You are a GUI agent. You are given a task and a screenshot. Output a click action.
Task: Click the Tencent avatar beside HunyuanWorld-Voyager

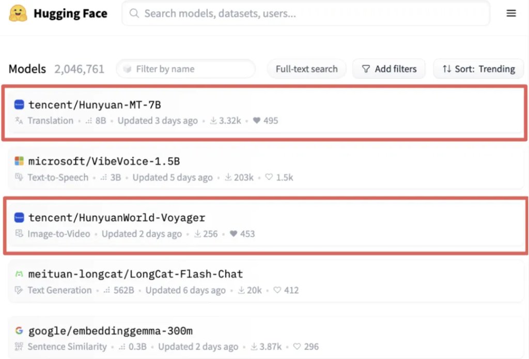coord(19,218)
